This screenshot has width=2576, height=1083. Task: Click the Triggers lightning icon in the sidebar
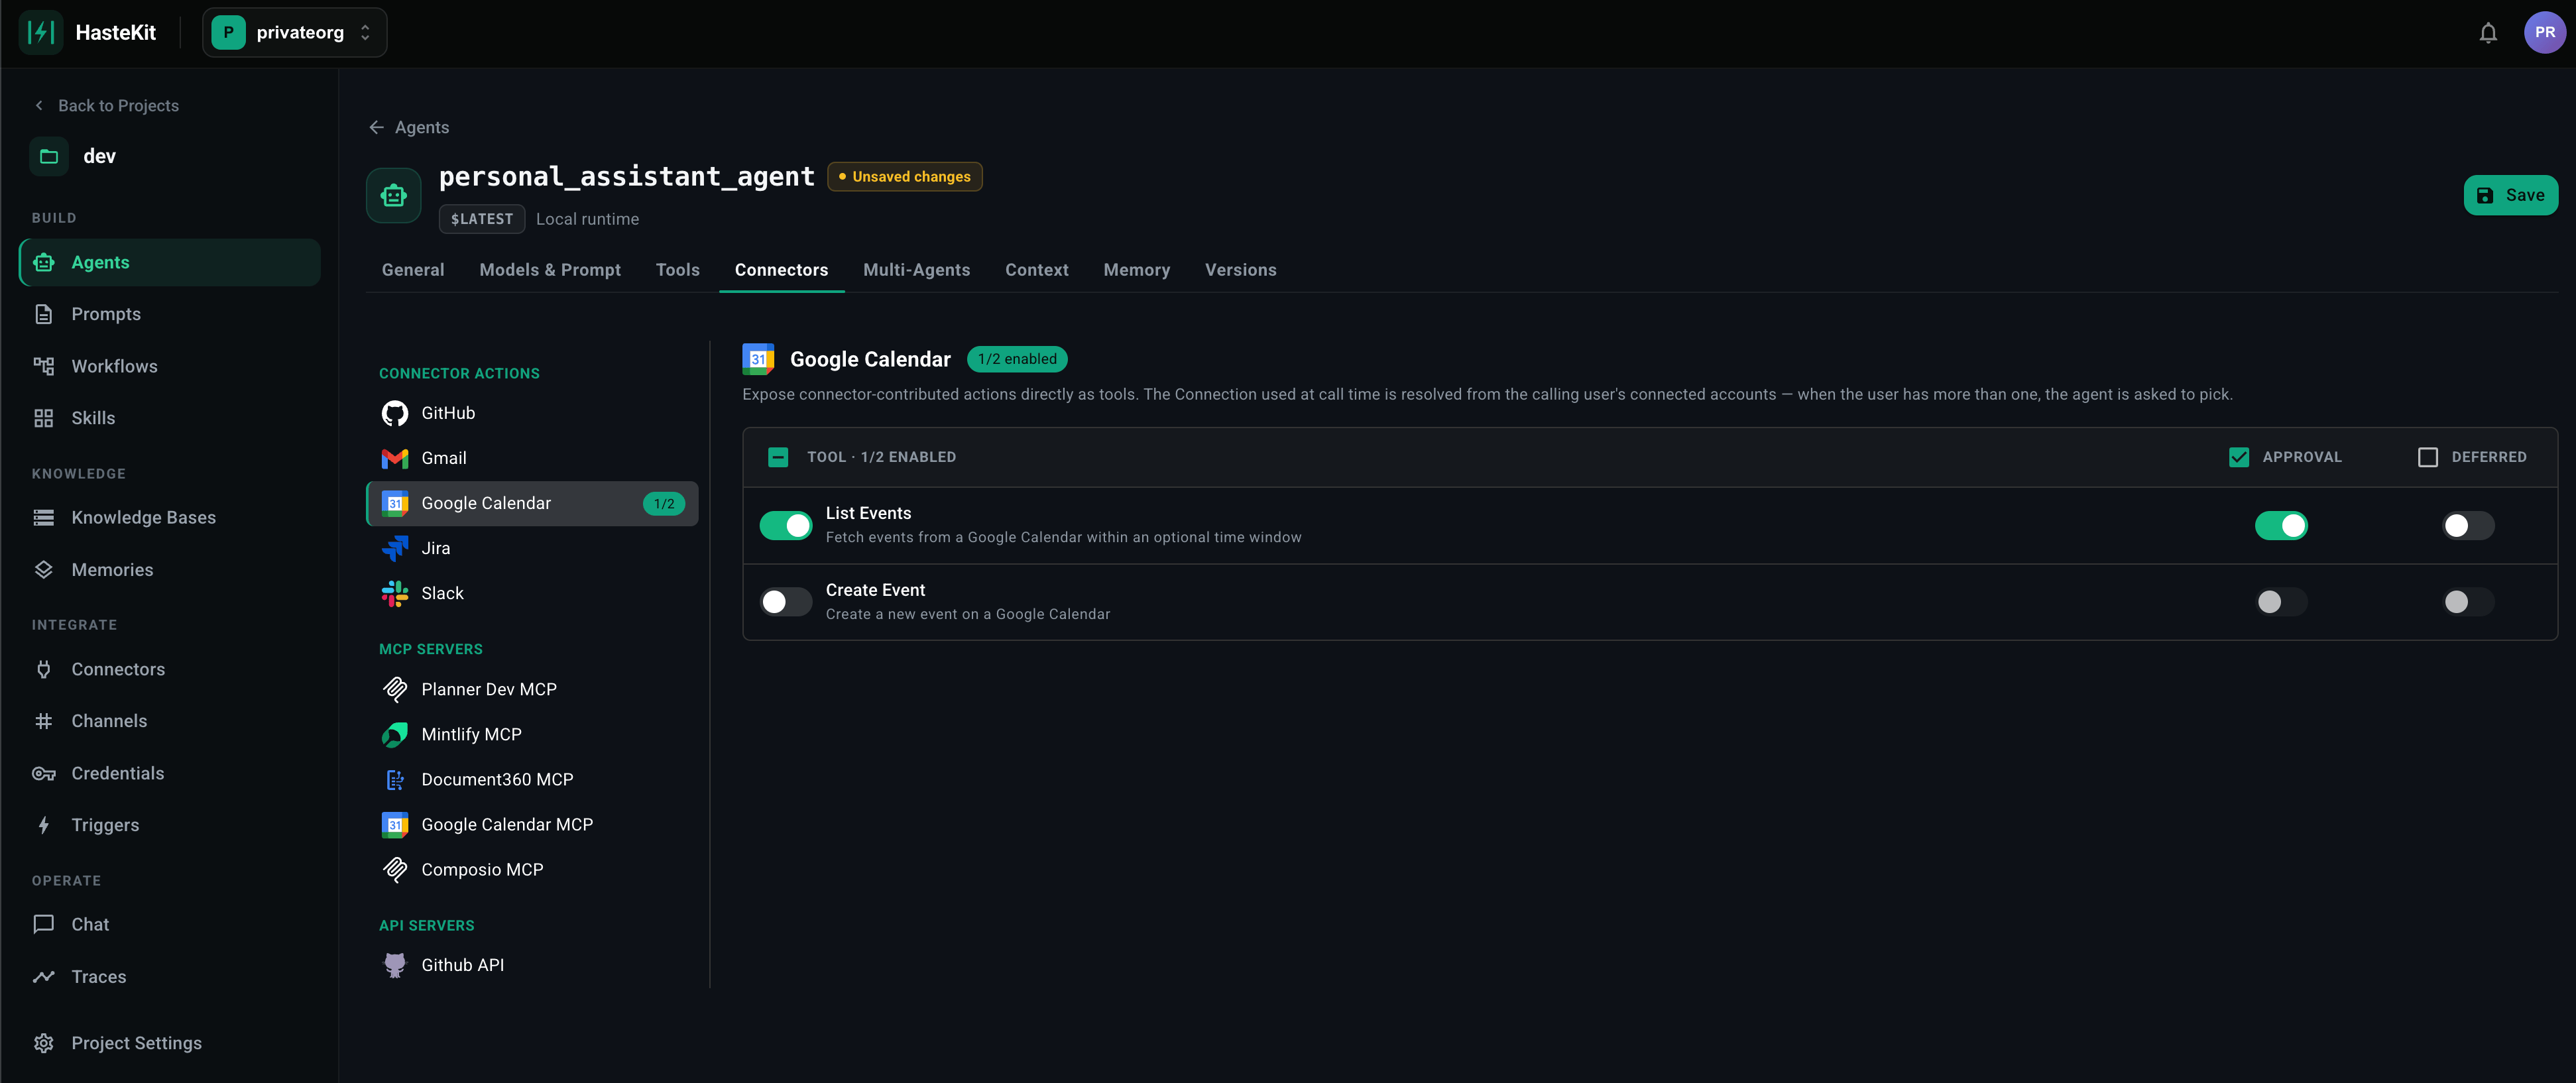pyautogui.click(x=43, y=825)
